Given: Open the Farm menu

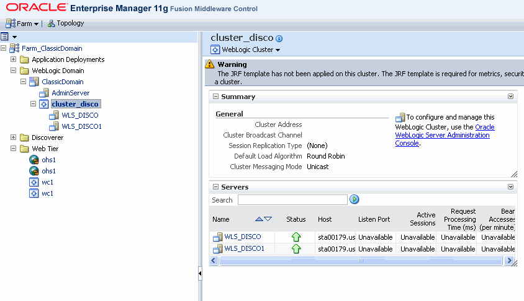Looking at the screenshot, I should 24,24.
